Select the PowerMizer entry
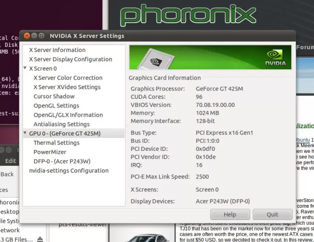The image size is (314, 242). [x=50, y=152]
